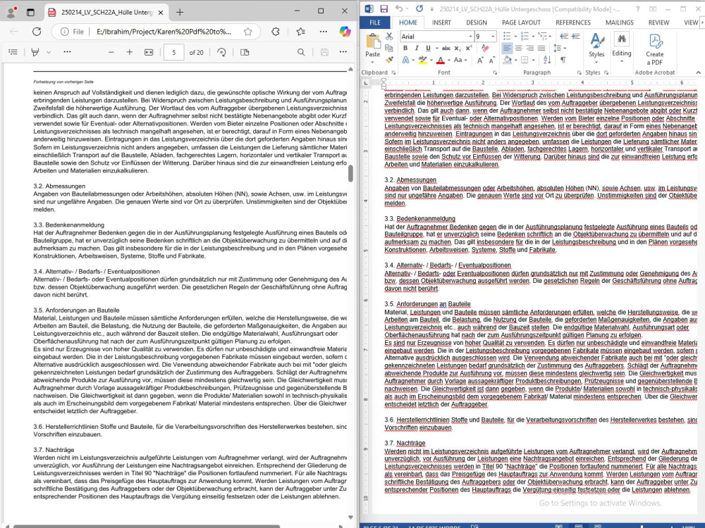Image resolution: width=705 pixels, height=528 pixels.
Task: Open search in the PDF toolbar
Action: [x=301, y=52]
